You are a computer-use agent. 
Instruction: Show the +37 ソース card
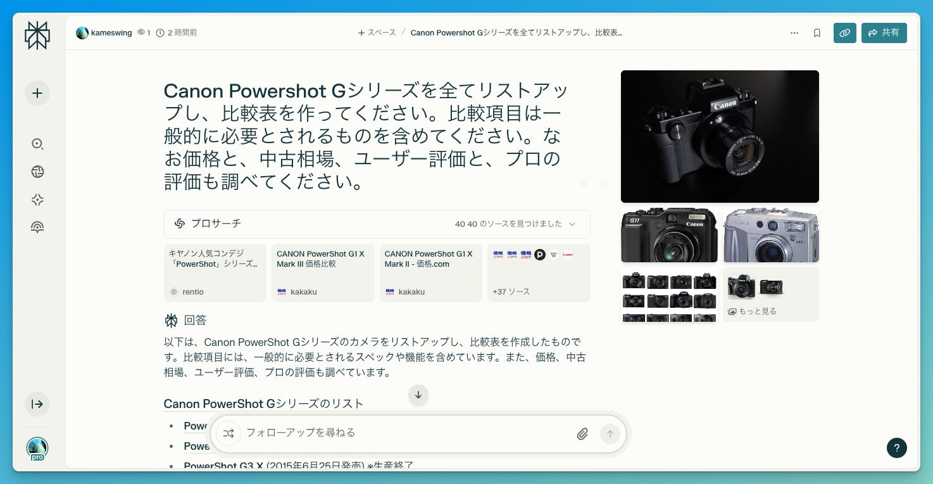539,273
